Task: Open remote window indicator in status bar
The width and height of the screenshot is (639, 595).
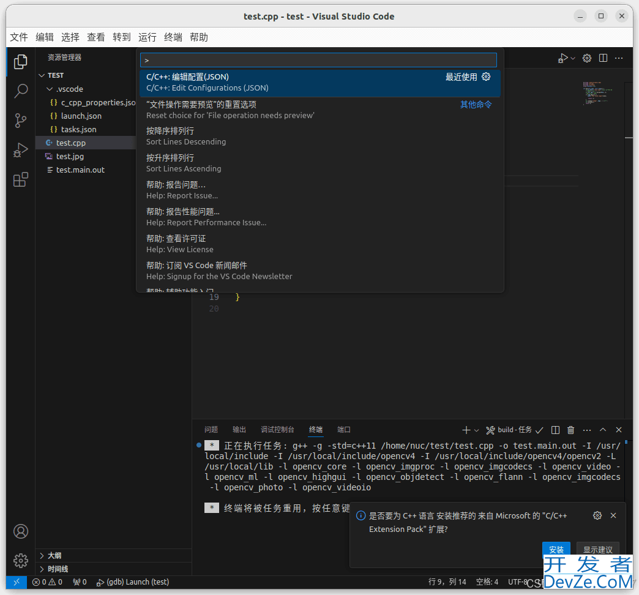Action: point(17,582)
